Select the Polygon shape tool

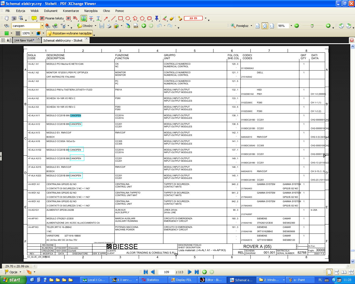(142, 18)
